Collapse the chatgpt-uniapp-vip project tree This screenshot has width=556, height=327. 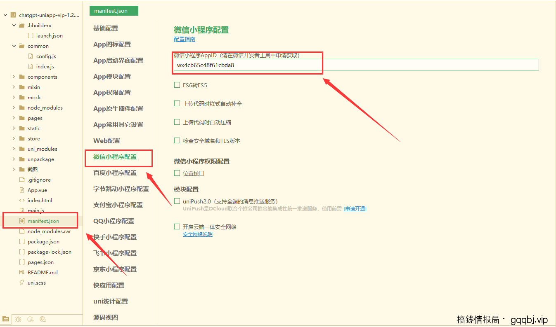click(5, 15)
